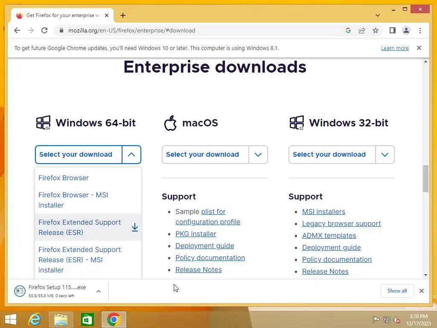Open the PKG installer link
Image resolution: width=437 pixels, height=328 pixels.
pos(195,234)
